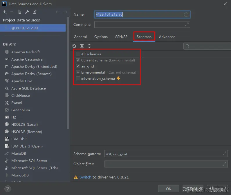Remove selected data source with minus icon
Screen dimensions: 231x195
tap(12, 12)
